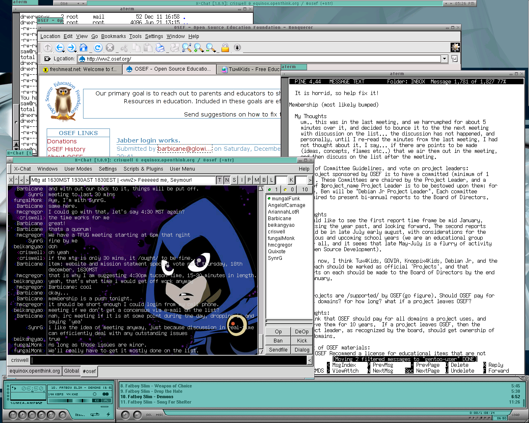The width and height of the screenshot is (529, 423).
Task: Click the Go icon beside the location field
Action: [455, 59]
